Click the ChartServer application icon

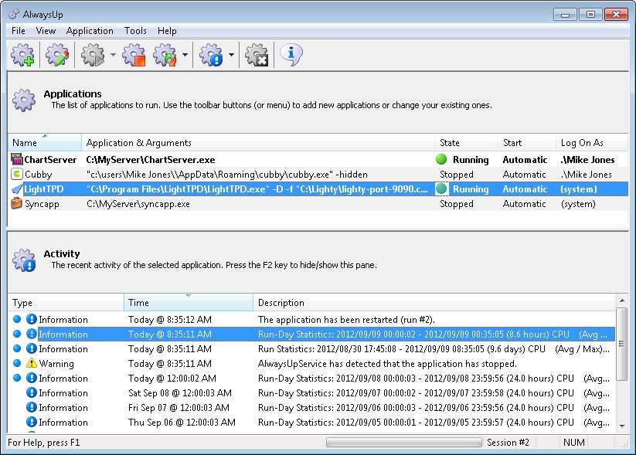tap(17, 159)
